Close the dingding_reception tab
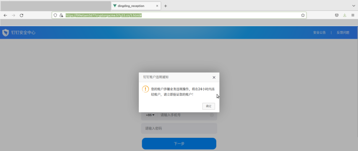This screenshot has width=358, height=151. [157, 6]
